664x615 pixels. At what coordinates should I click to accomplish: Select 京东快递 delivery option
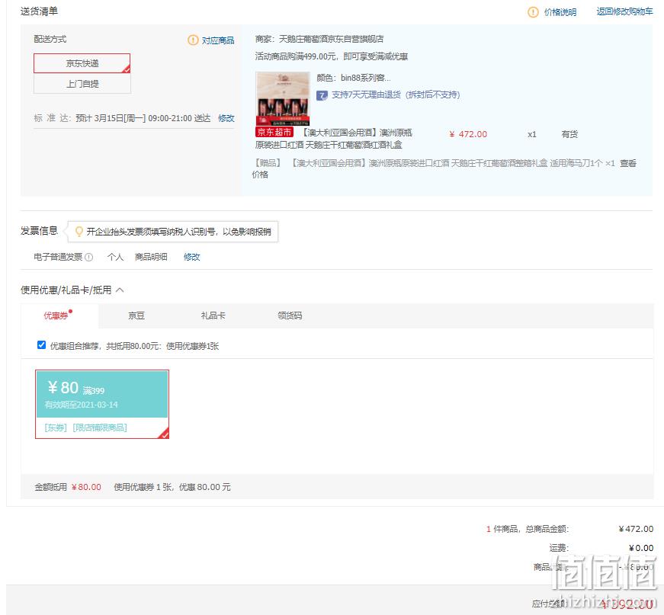click(x=82, y=63)
